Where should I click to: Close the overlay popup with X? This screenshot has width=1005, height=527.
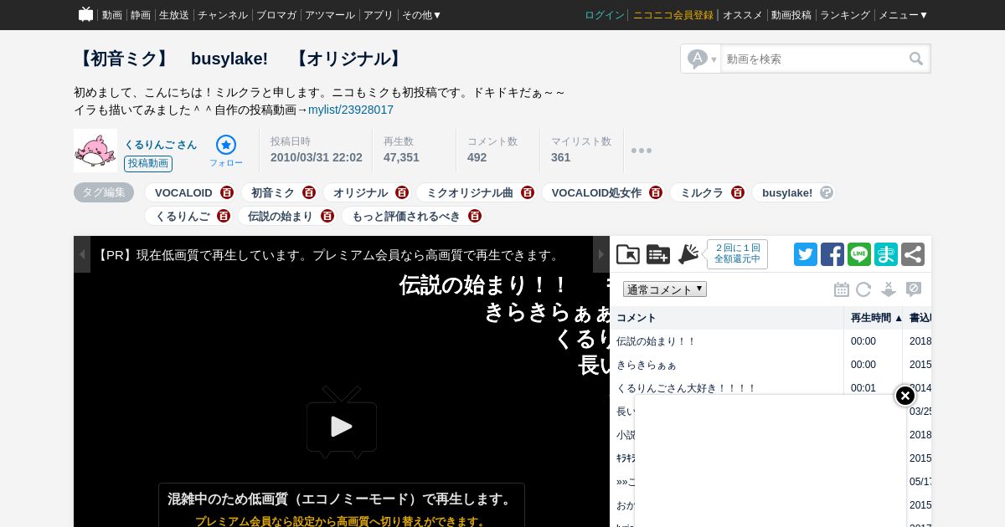[x=905, y=396]
